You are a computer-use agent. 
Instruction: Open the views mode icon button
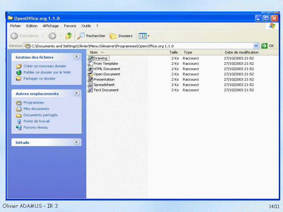coord(143,36)
